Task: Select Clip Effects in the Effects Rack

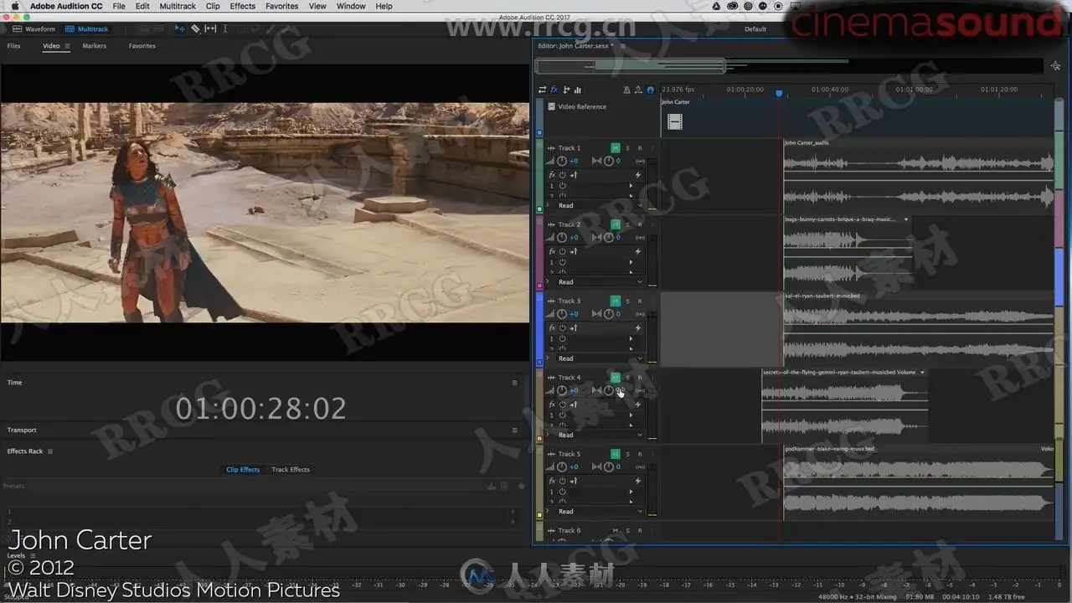Action: click(243, 470)
